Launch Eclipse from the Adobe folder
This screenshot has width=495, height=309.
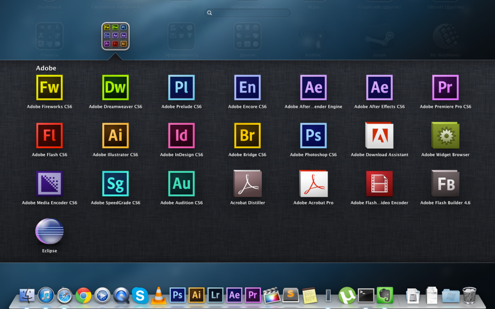coord(49,231)
